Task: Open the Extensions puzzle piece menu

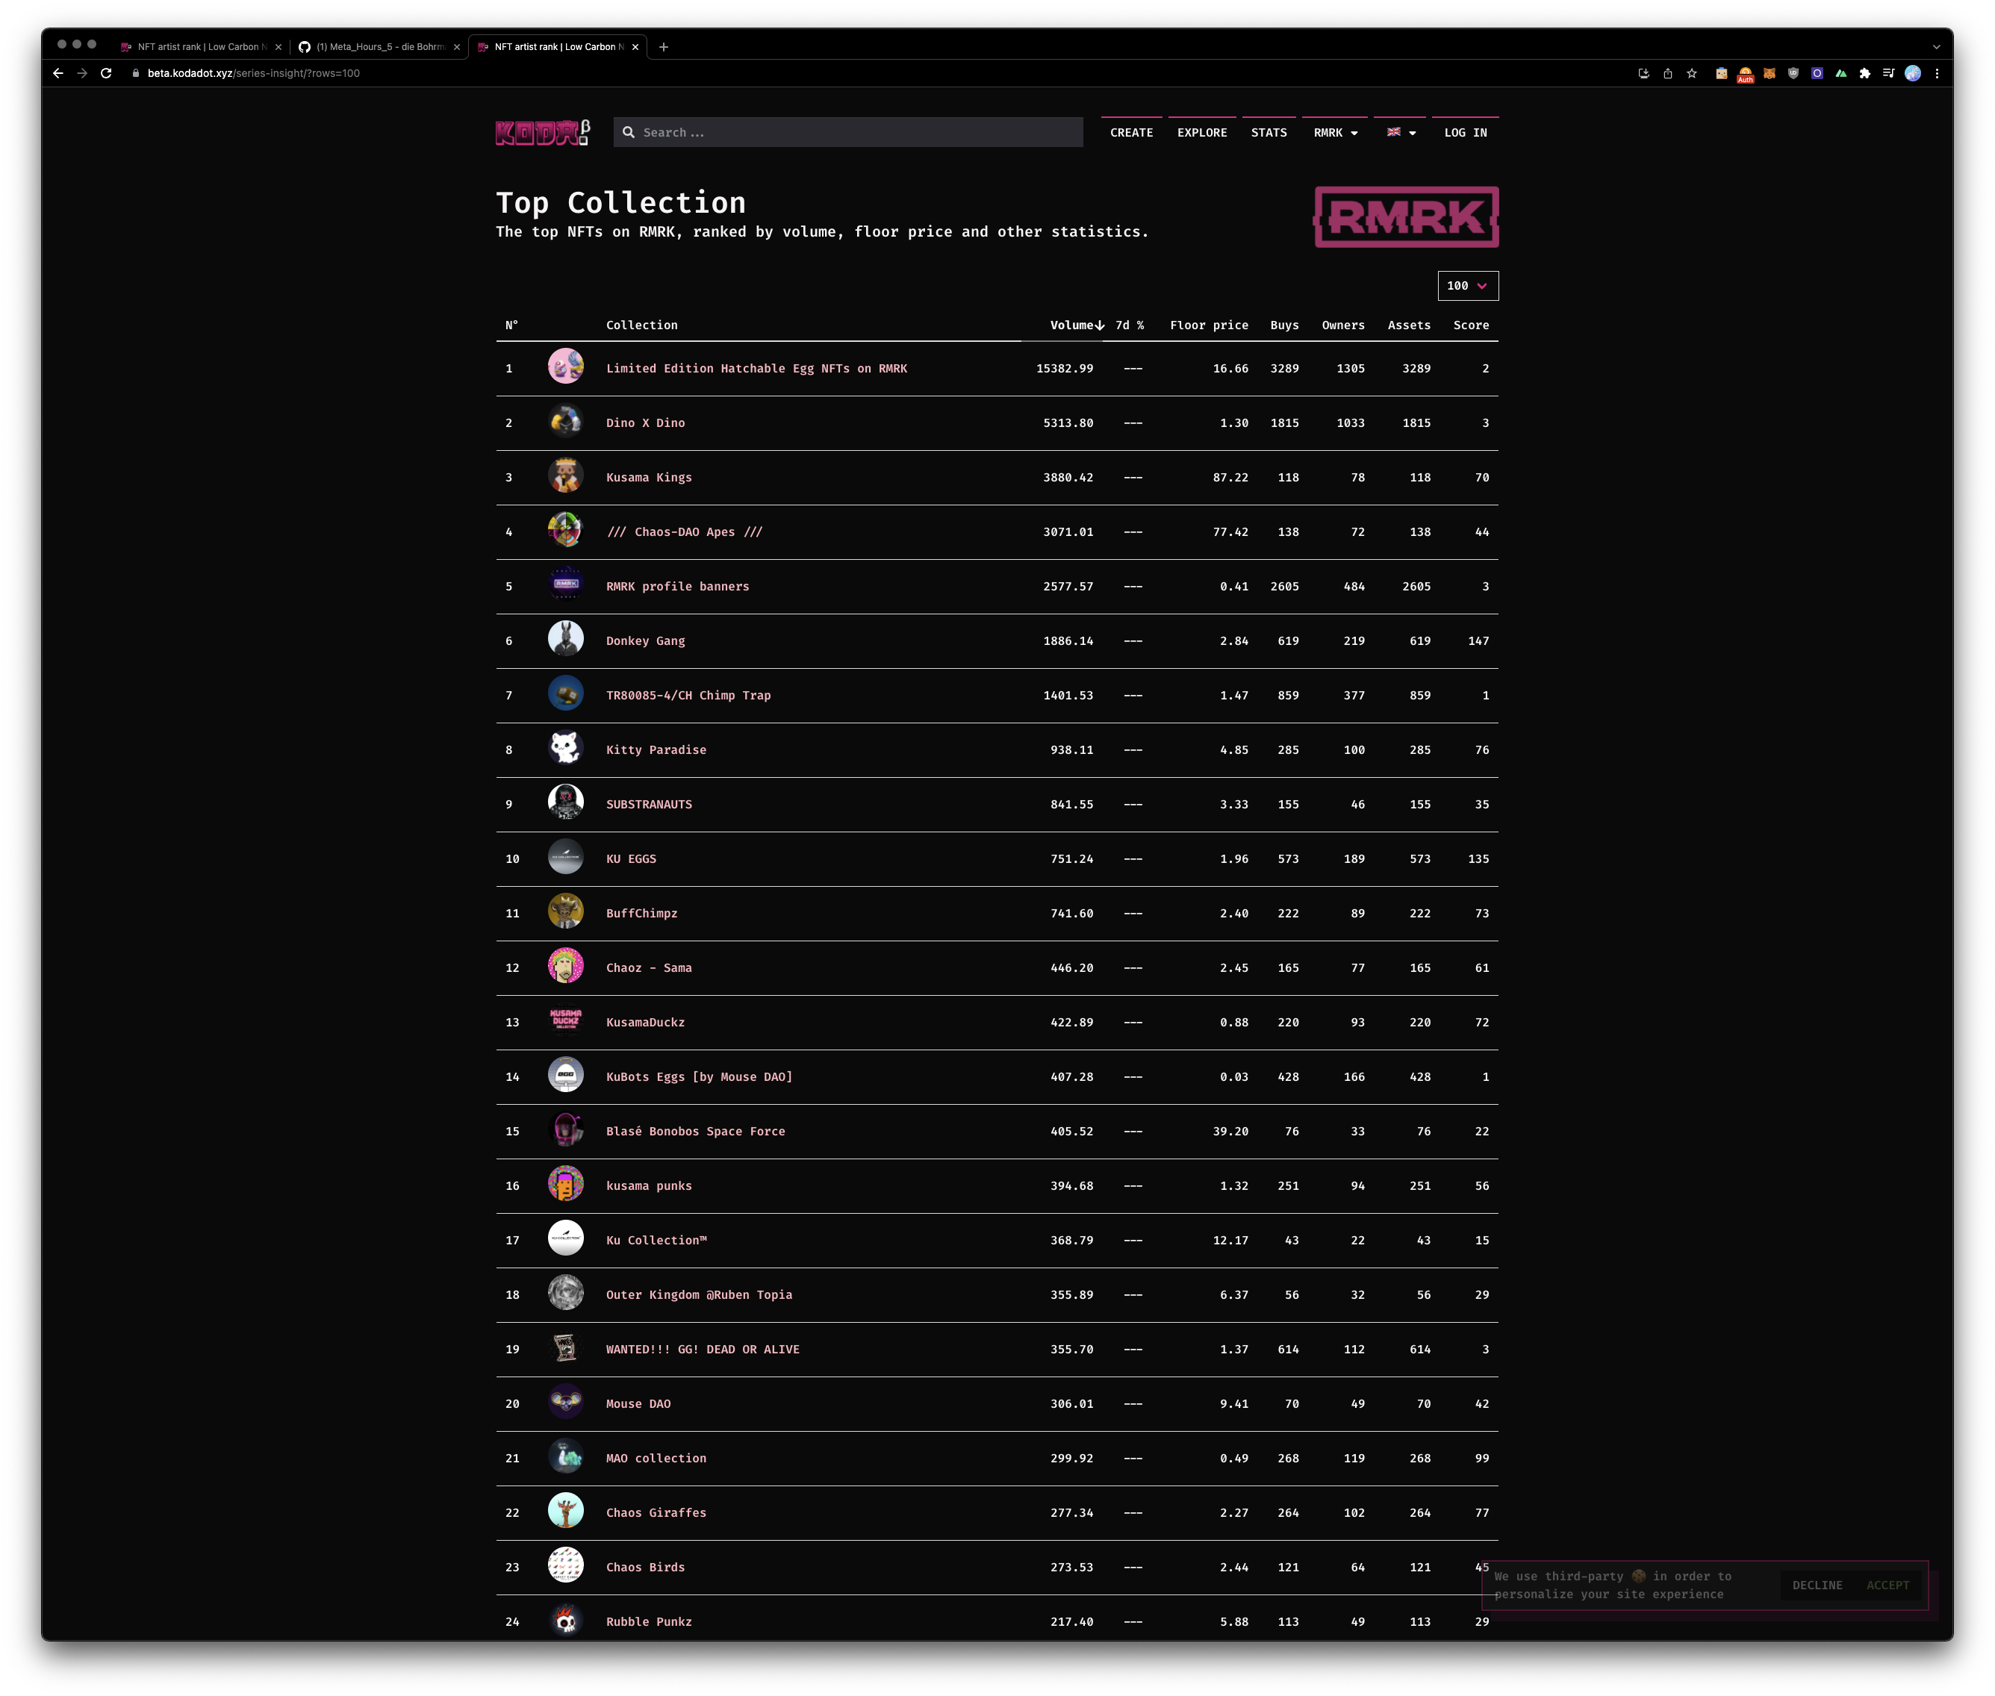Action: pyautogui.click(x=1864, y=73)
